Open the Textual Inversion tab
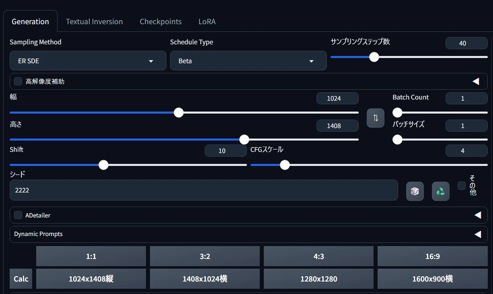 pos(94,21)
